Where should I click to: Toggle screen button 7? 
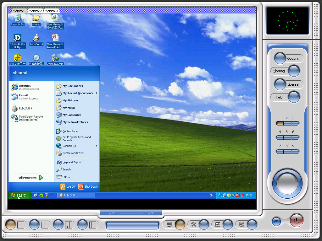[280, 152]
